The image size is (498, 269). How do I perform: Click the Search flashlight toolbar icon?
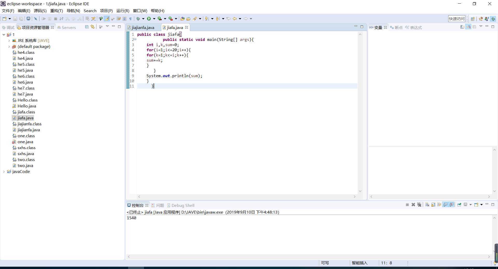[x=195, y=19]
